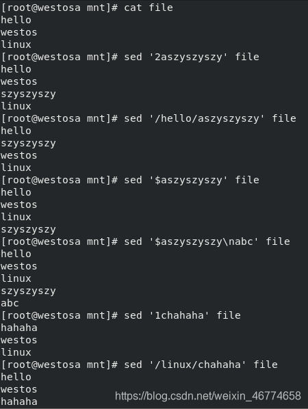The width and height of the screenshot is (308, 409).
Task: Click the first 'hello' output under cat
Action: (x=16, y=20)
